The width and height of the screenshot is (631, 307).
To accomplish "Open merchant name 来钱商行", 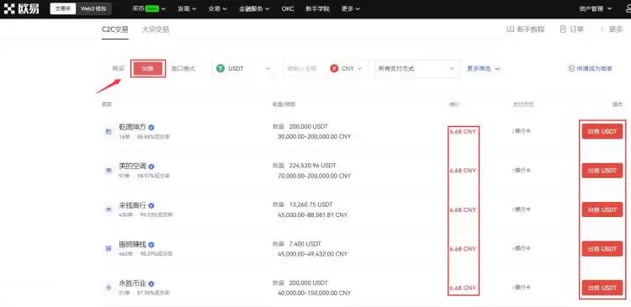I will 132,205.
